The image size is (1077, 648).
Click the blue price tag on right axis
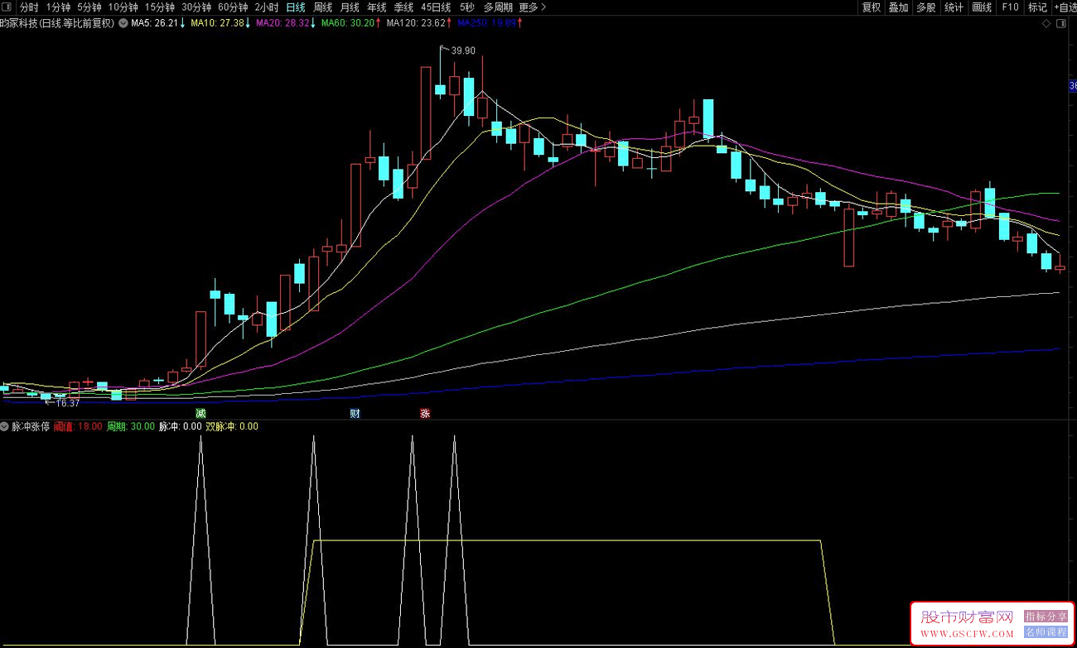coord(1072,86)
